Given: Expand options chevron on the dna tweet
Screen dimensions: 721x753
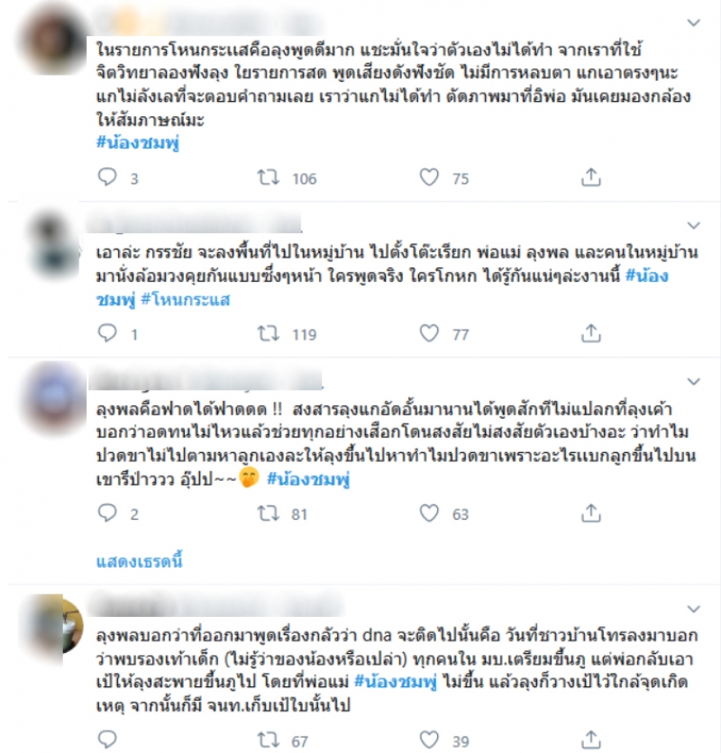Looking at the screenshot, I should click(x=693, y=610).
